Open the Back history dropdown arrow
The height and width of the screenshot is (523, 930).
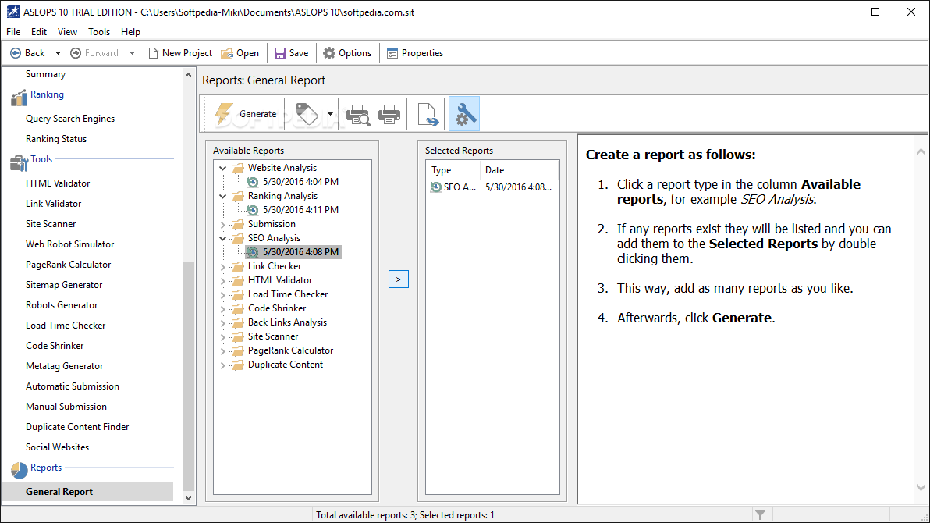coord(58,53)
